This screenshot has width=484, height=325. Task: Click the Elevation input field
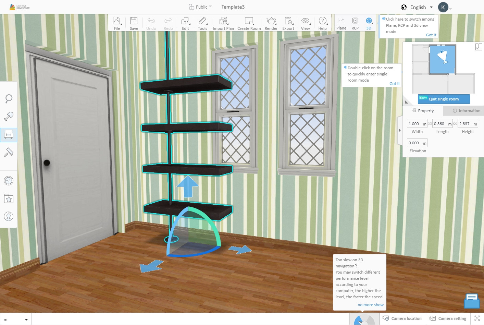point(417,143)
